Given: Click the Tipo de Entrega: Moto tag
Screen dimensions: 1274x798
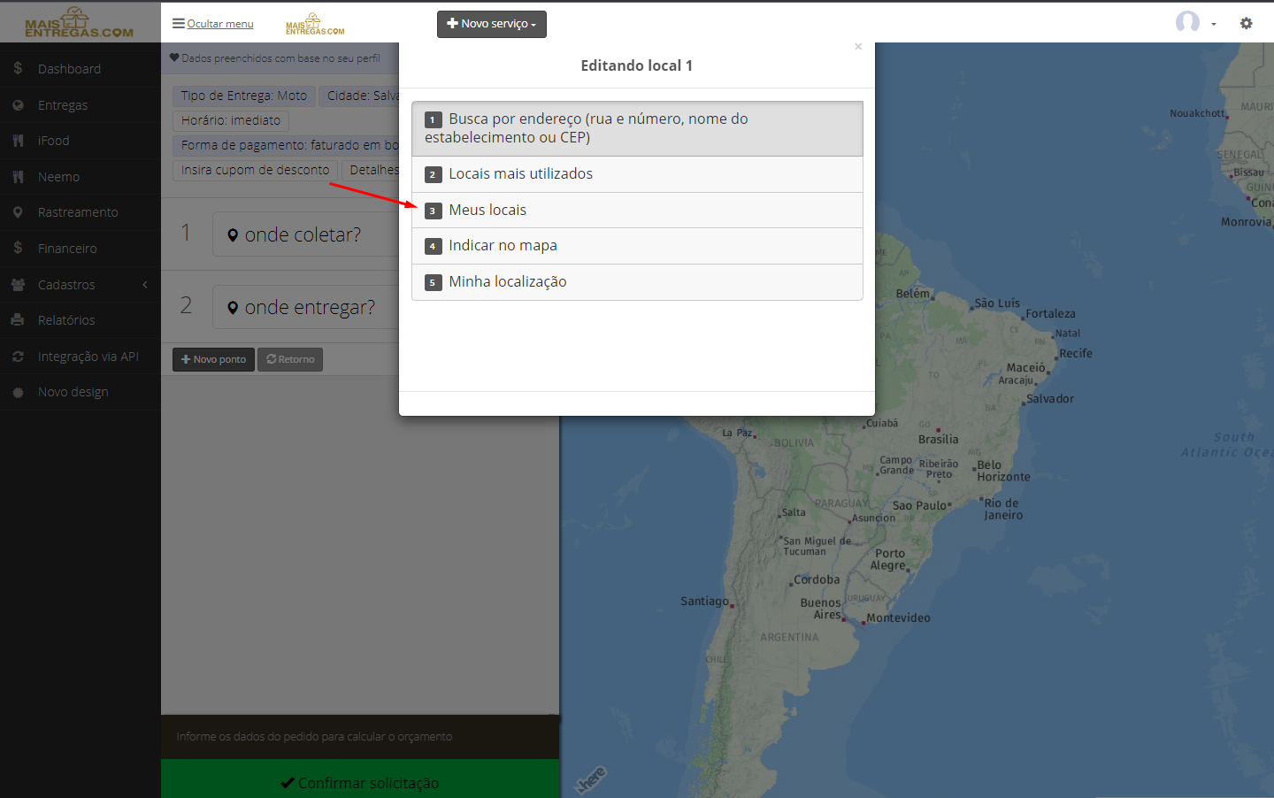Looking at the screenshot, I should (x=244, y=96).
